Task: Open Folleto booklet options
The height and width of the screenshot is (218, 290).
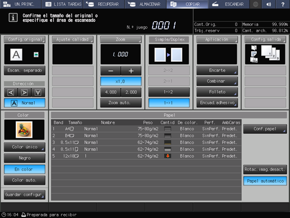Action: coord(217,92)
